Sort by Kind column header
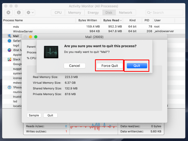 [132, 20]
